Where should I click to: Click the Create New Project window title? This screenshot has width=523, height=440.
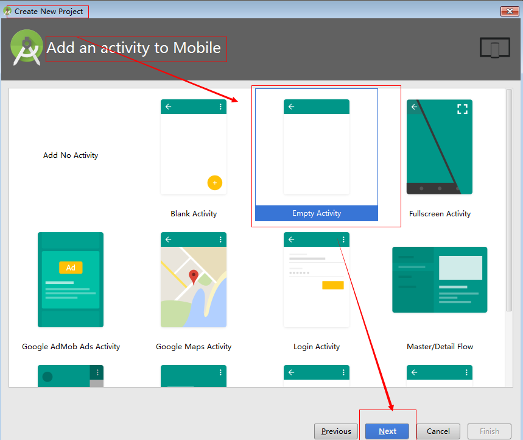pyautogui.click(x=49, y=12)
